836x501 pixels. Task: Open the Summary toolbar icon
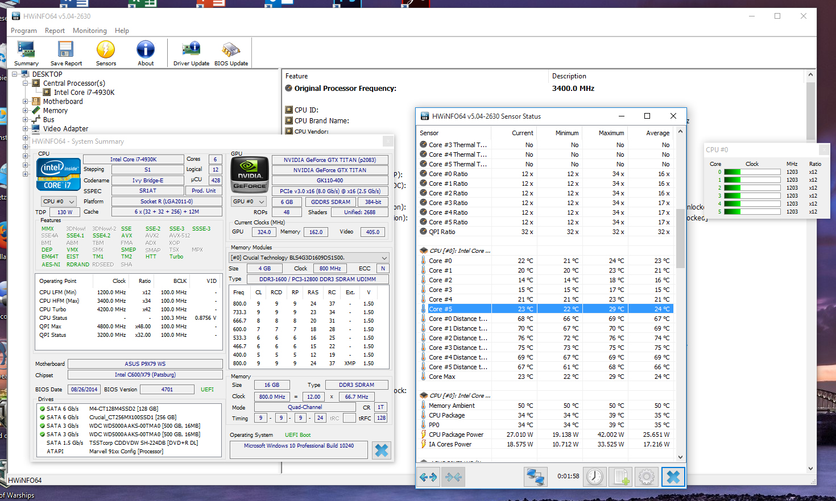click(26, 54)
